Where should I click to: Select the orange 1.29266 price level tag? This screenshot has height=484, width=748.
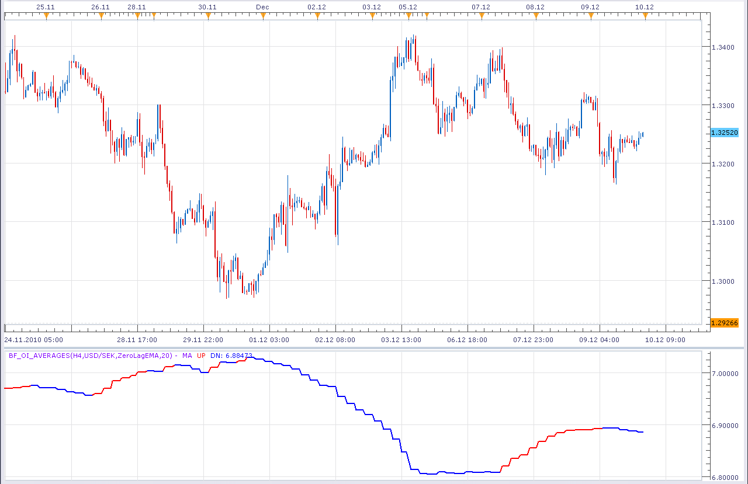pyautogui.click(x=725, y=323)
